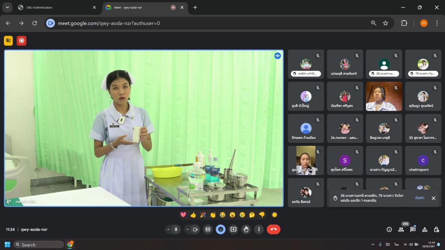
Task: Click the link in the raised-hand notification
Action: pyautogui.click(x=419, y=198)
